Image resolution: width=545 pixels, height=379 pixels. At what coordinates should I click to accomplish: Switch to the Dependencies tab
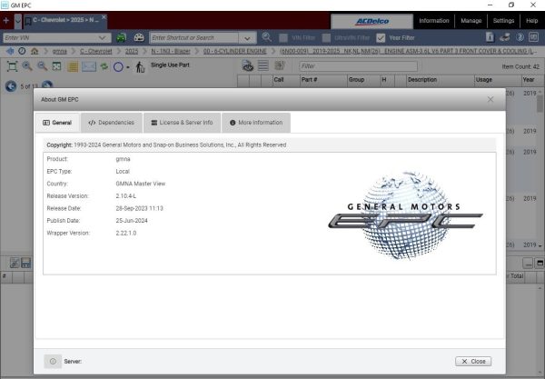click(x=112, y=123)
